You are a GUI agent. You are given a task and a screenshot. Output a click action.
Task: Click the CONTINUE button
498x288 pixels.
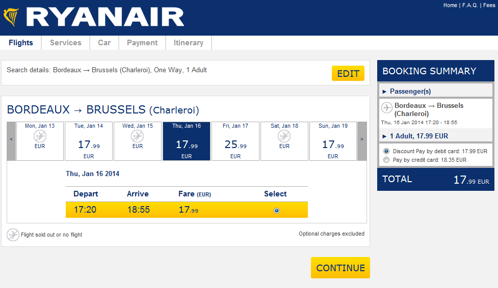pos(340,268)
